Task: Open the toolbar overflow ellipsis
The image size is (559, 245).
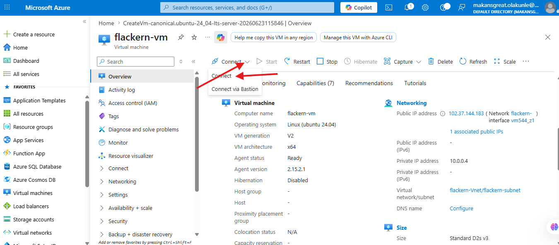Action: (x=526, y=61)
